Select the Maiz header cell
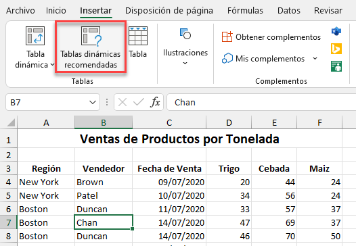 pos(319,168)
